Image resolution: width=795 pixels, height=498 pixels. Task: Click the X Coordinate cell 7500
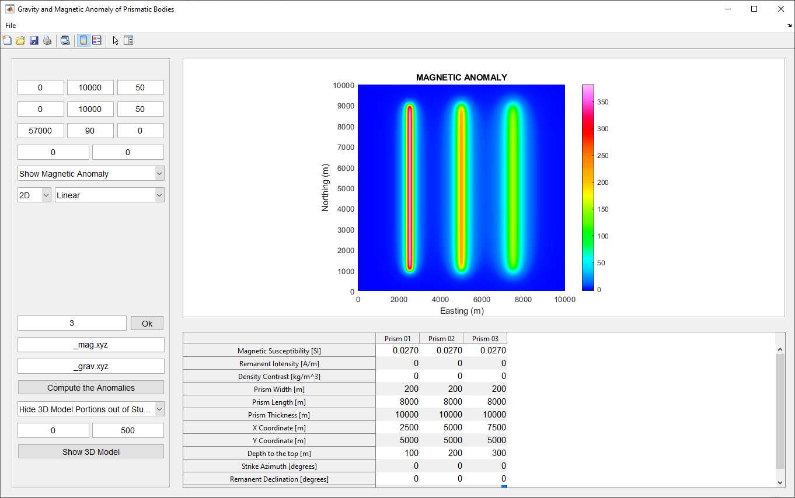point(485,427)
